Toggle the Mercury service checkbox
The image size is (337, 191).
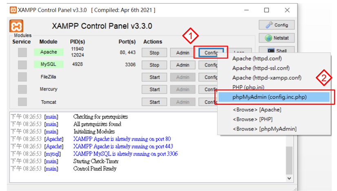click(x=22, y=89)
